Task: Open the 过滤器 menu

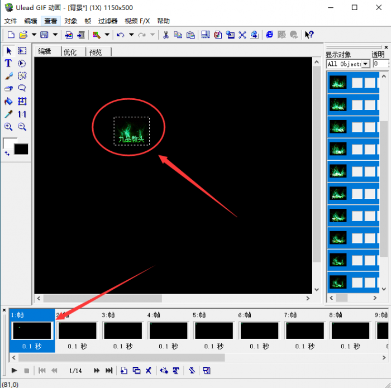Action: pyautogui.click(x=108, y=21)
